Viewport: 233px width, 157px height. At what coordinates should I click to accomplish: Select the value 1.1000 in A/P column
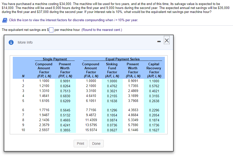click(154, 81)
